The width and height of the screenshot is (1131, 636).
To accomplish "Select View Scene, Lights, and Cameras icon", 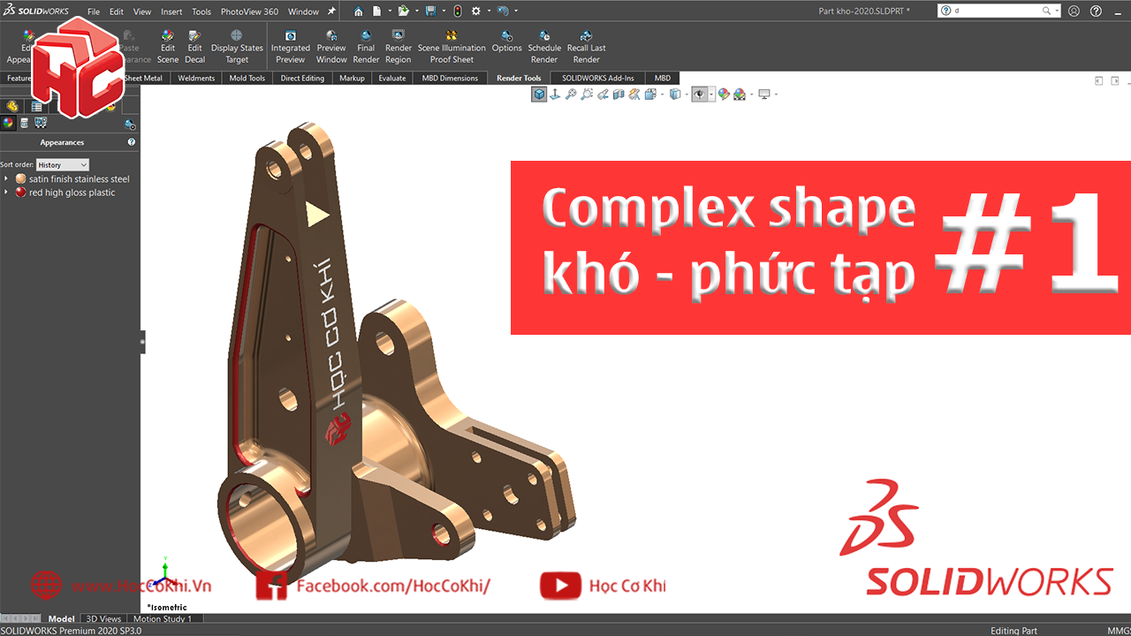I will pyautogui.click(x=40, y=123).
